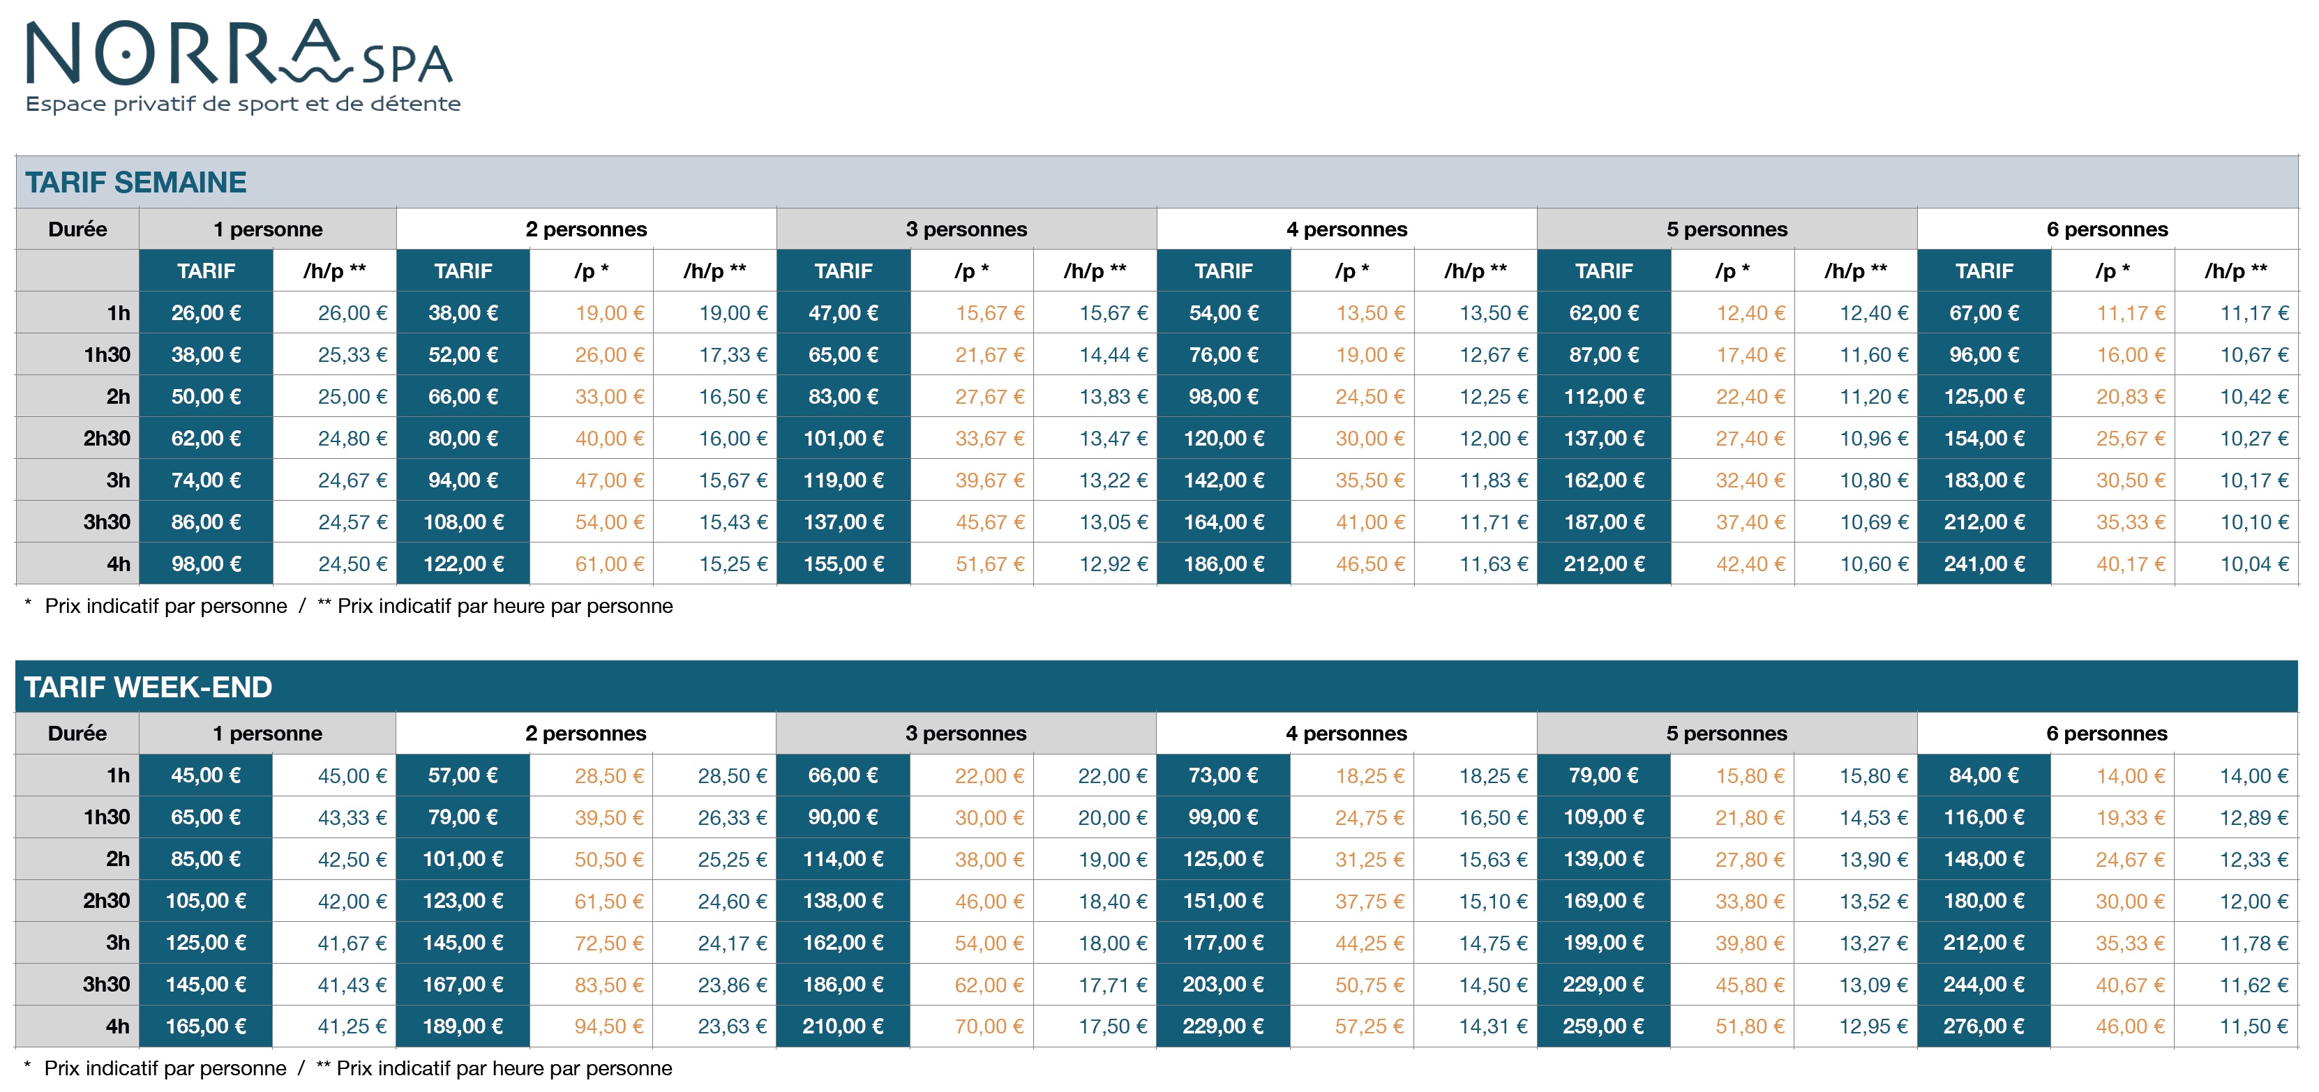Screen dimensions: 2319x1092
Task: Click the weekday 155,00 € three-person tarif
Action: pyautogui.click(x=843, y=564)
